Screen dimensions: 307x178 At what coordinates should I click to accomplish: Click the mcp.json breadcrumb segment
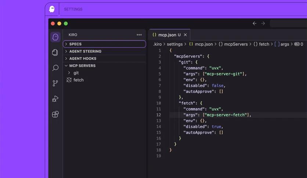click(201, 44)
